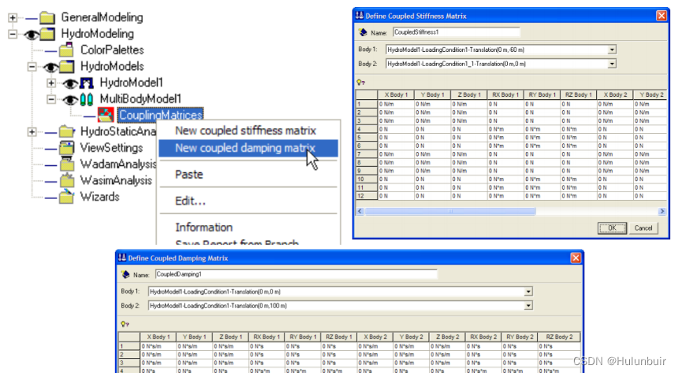Click the name icon in Damping Matrix dialog
The height and width of the screenshot is (373, 678).
125,274
